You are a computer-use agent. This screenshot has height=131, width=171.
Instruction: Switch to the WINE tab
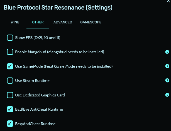(15, 22)
